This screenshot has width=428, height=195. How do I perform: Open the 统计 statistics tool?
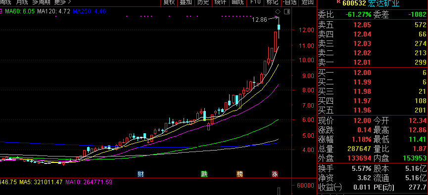click(220, 2)
